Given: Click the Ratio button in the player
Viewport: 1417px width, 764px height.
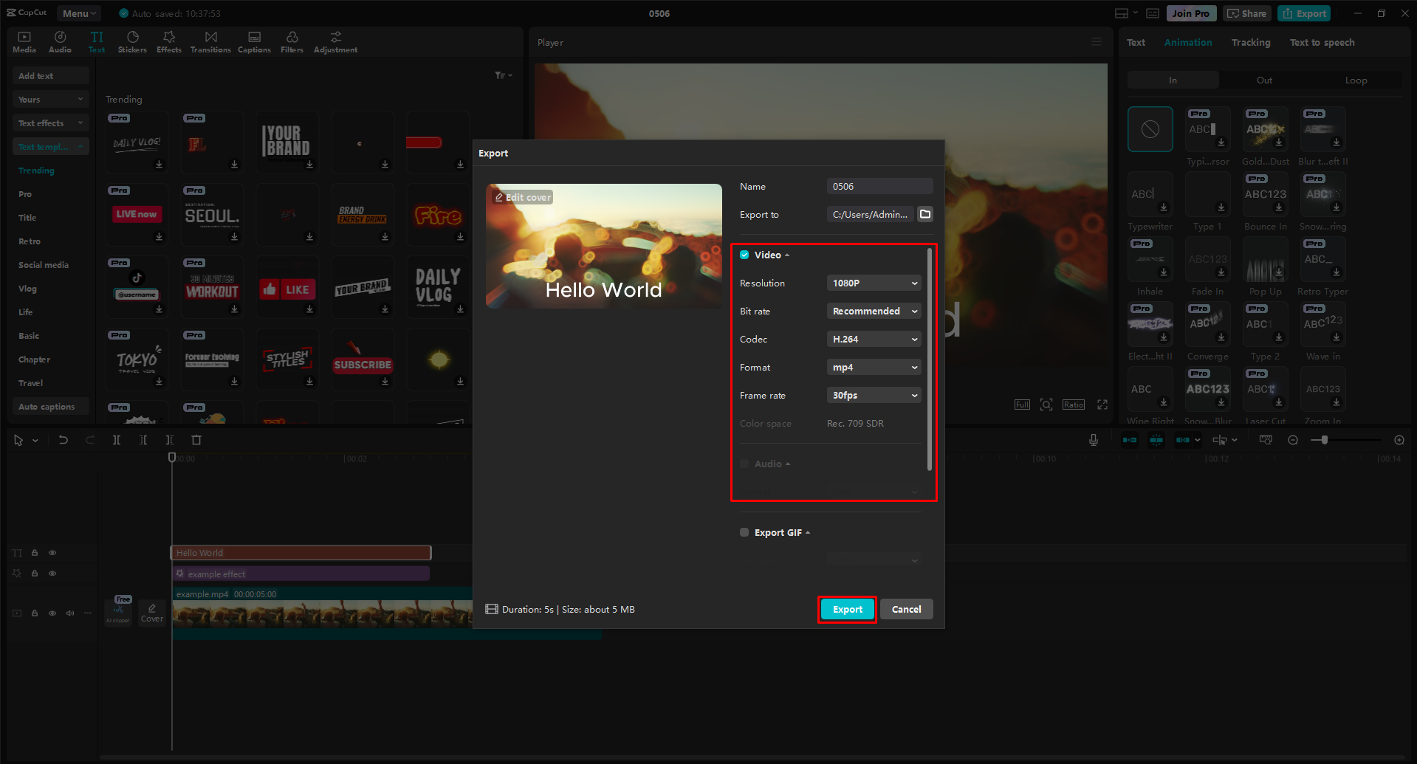Looking at the screenshot, I should tap(1074, 405).
